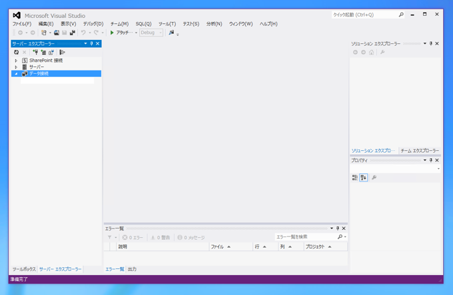Click the Find in Files toolbar icon
The height and width of the screenshot is (295, 453).
point(171,33)
